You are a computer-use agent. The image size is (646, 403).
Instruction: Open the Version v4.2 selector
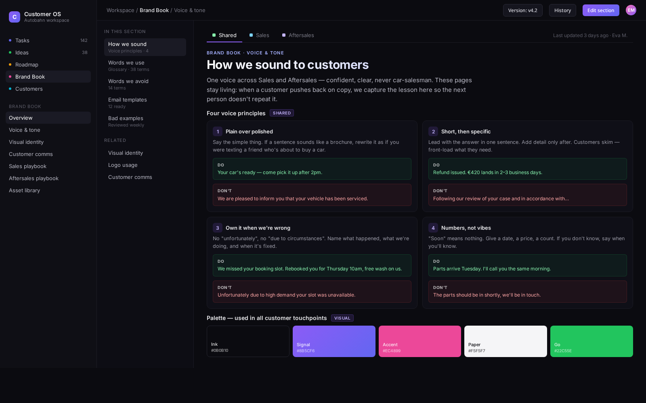522,10
